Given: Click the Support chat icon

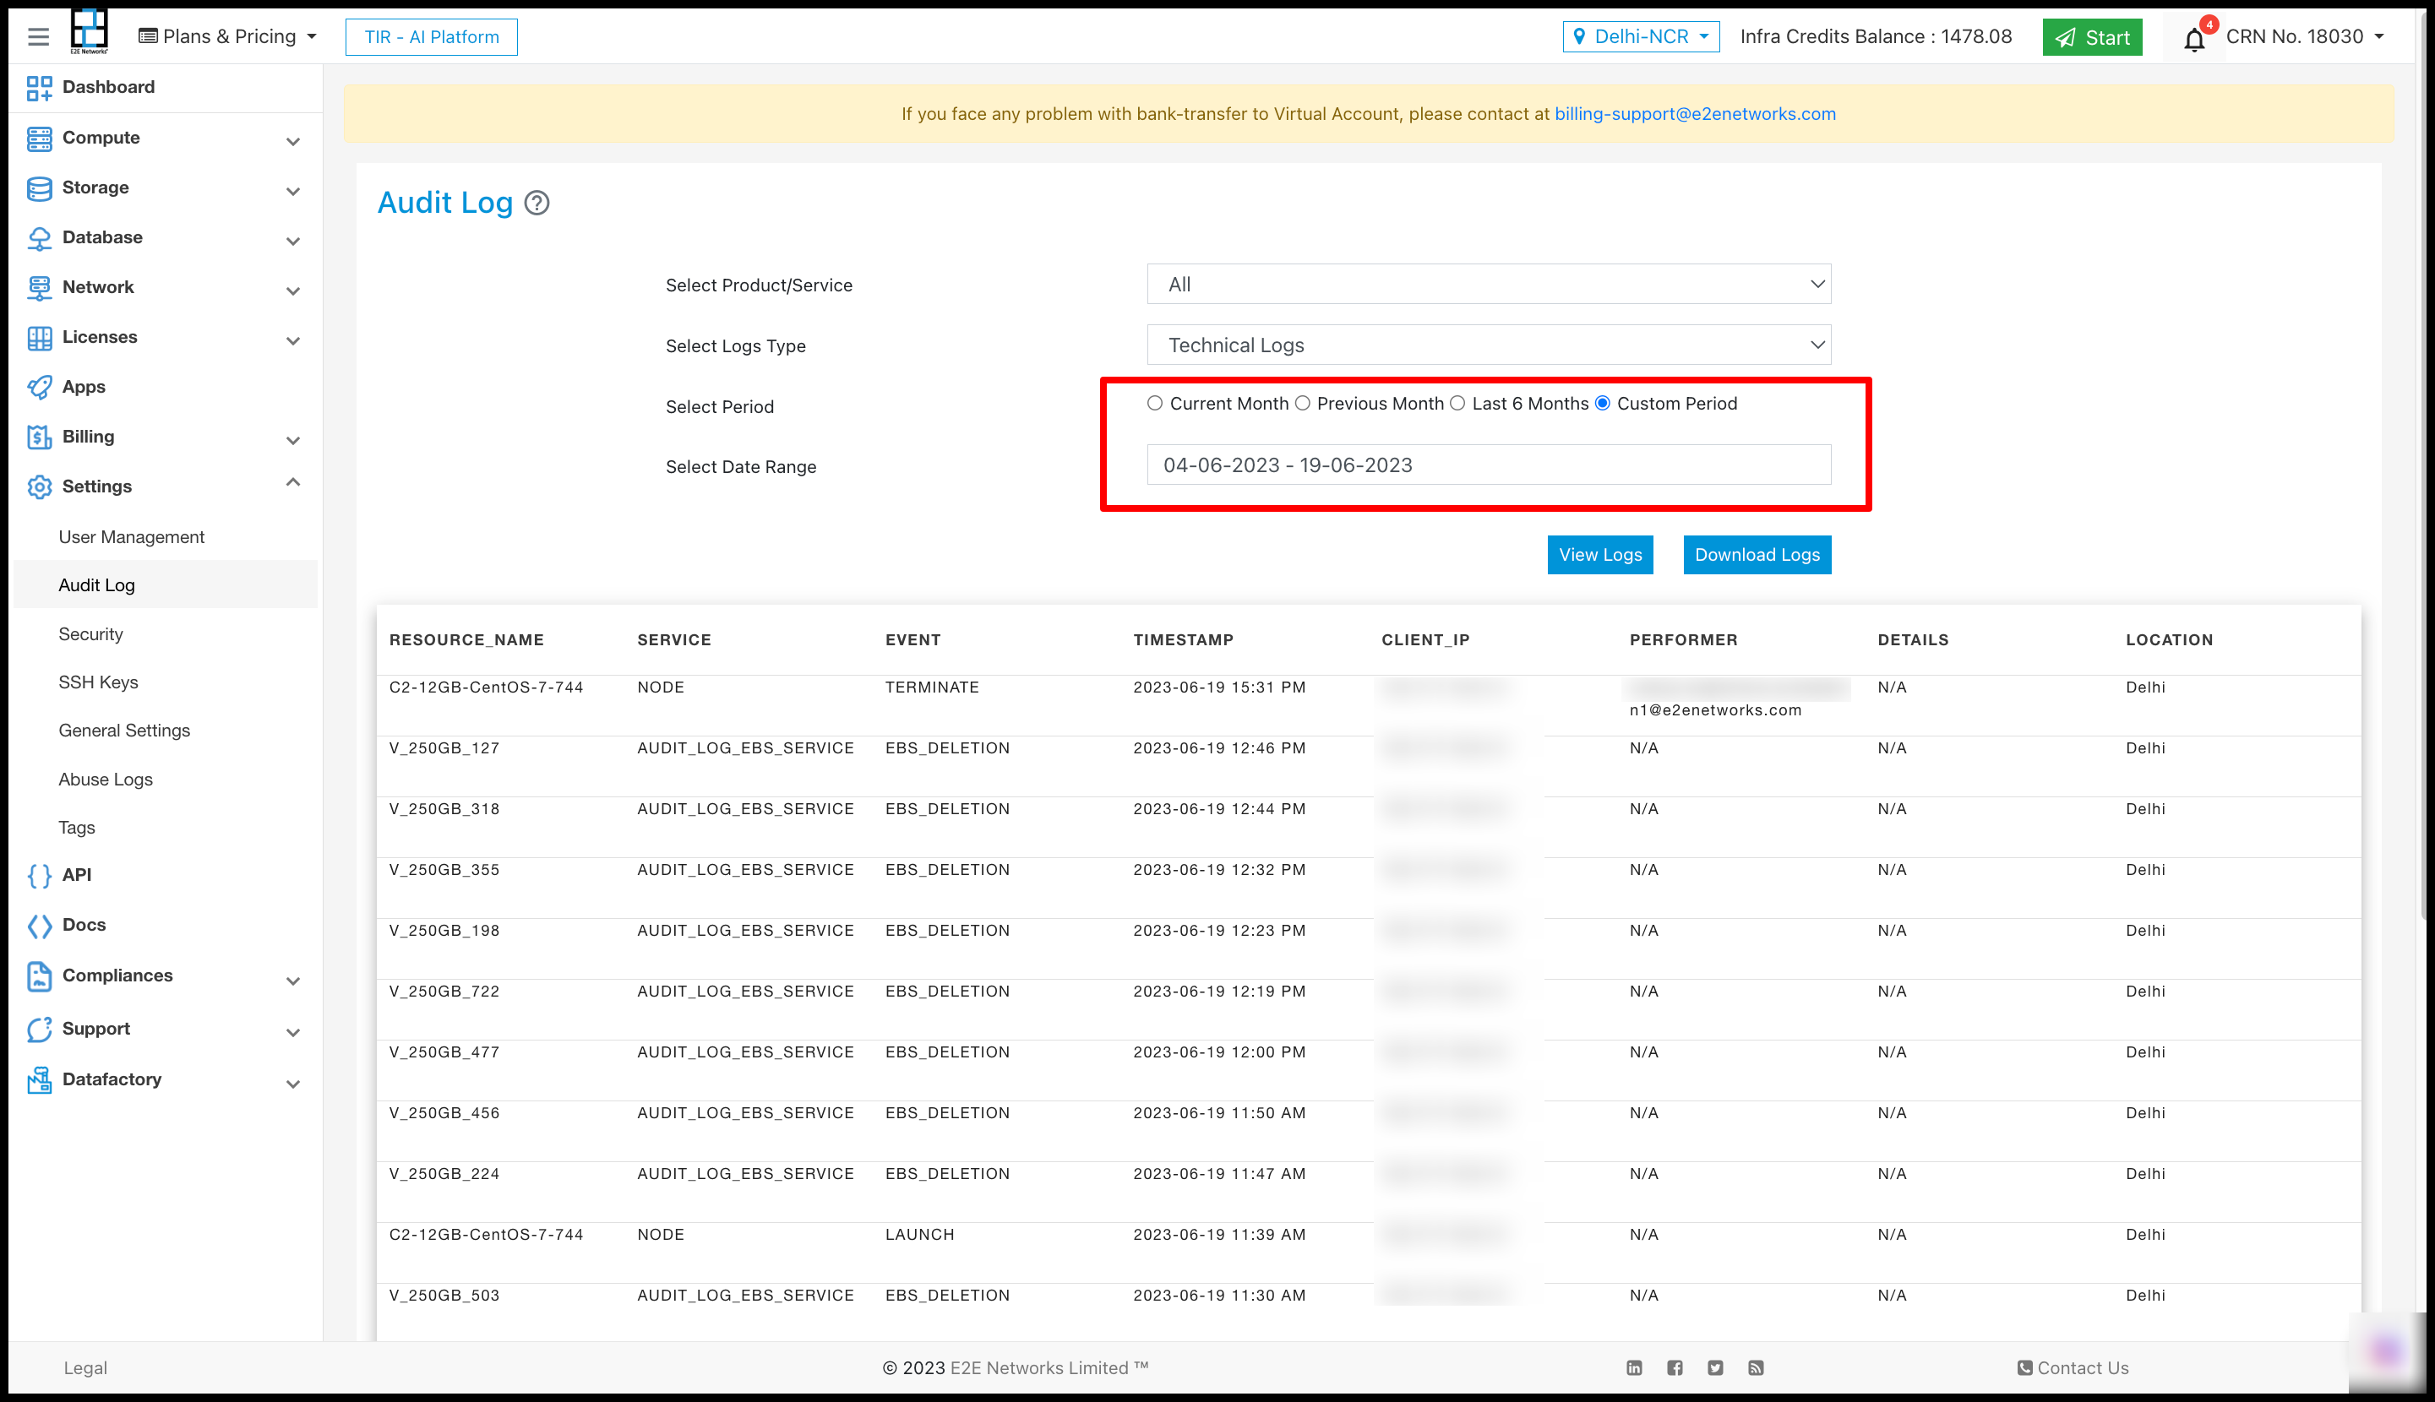Looking at the screenshot, I should coord(40,1030).
